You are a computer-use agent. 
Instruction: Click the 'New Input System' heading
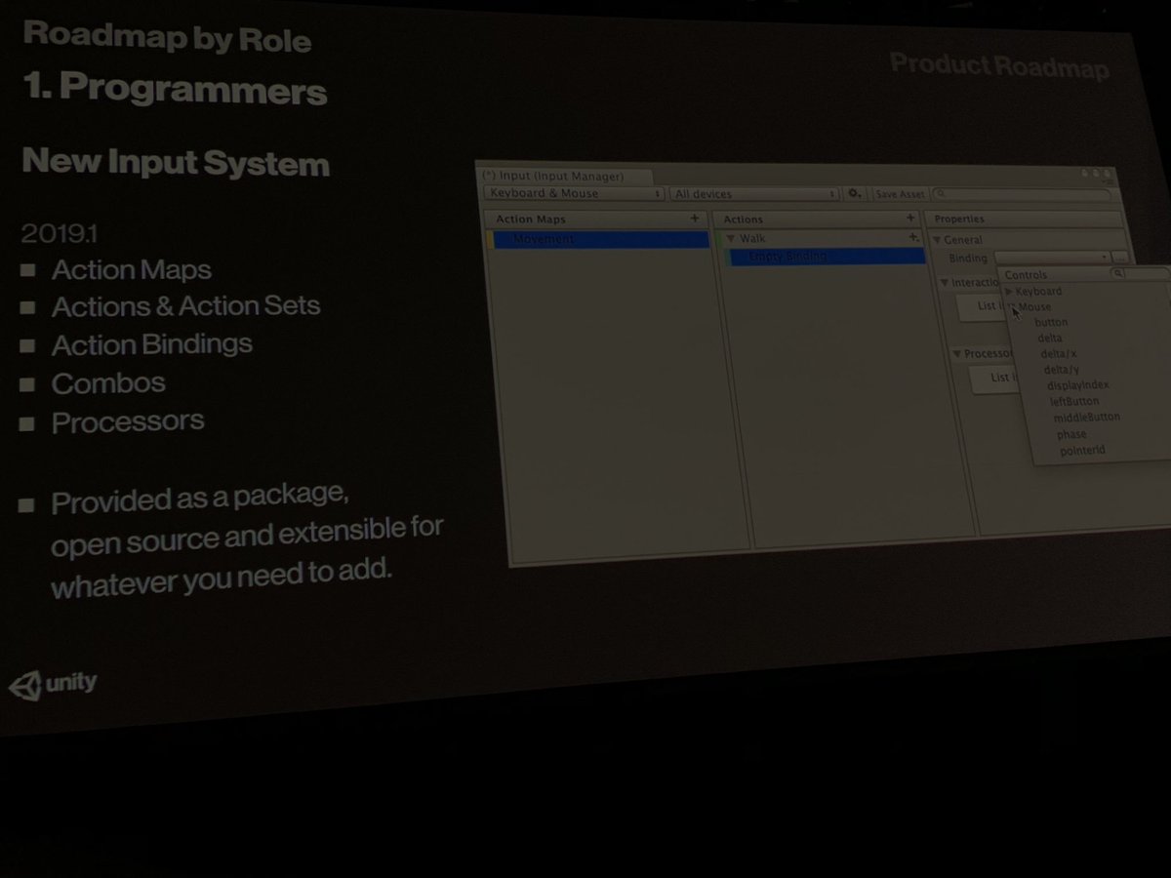(176, 162)
